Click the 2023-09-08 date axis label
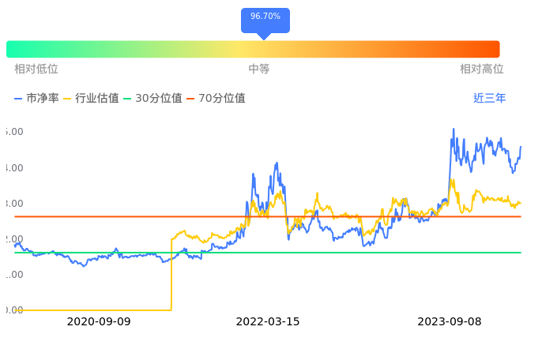 tap(449, 321)
